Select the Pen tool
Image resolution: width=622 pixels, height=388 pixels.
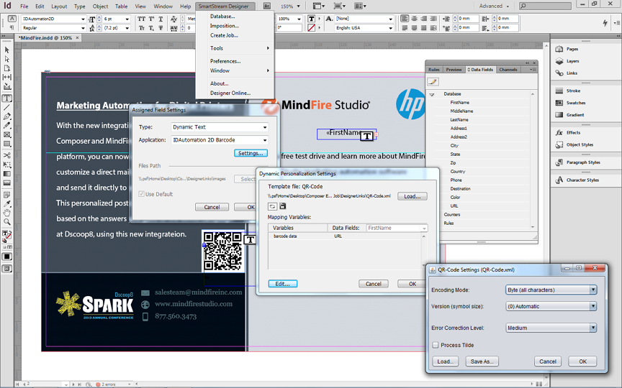6,116
